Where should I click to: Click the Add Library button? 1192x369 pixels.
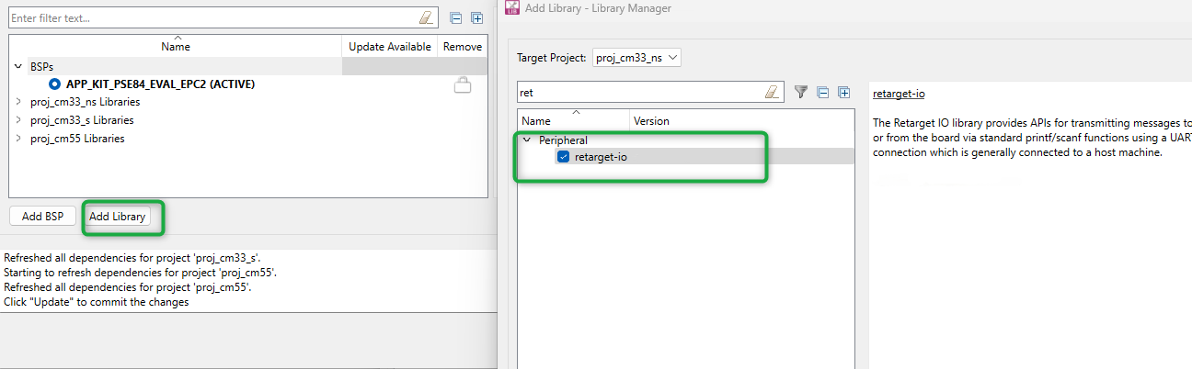point(117,217)
